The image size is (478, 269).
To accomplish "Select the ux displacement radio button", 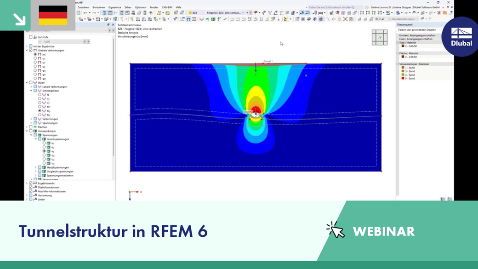I will (x=35, y=58).
